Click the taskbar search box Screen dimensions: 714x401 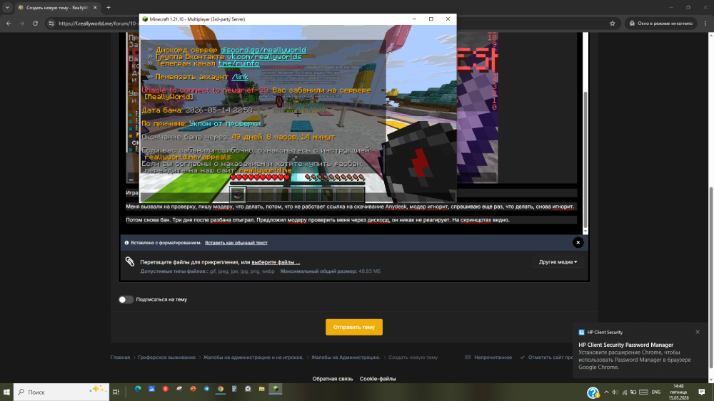tap(61, 392)
